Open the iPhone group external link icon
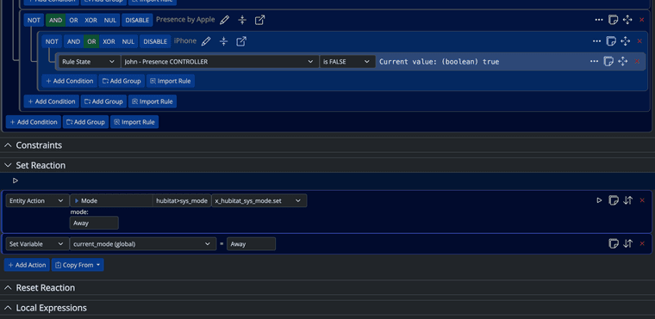Image resolution: width=655 pixels, height=319 pixels. pos(241,41)
